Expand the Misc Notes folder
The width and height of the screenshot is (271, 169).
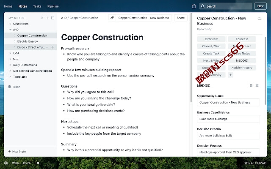point(10,24)
